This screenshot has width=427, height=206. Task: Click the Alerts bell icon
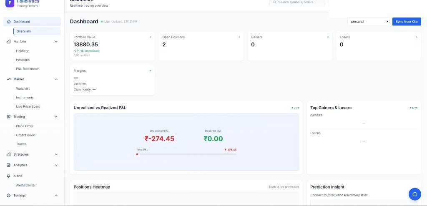(x=8, y=176)
